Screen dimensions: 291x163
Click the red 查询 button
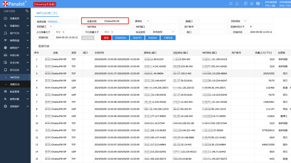[106, 38]
